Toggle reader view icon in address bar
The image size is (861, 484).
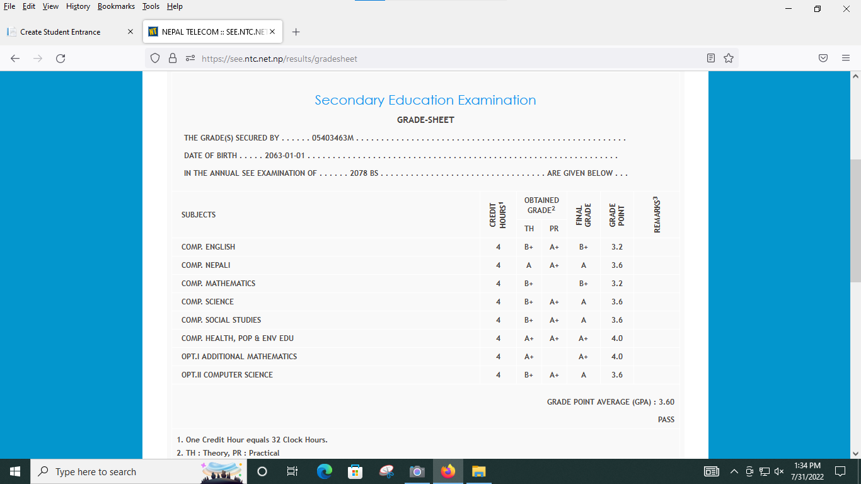[x=711, y=59]
